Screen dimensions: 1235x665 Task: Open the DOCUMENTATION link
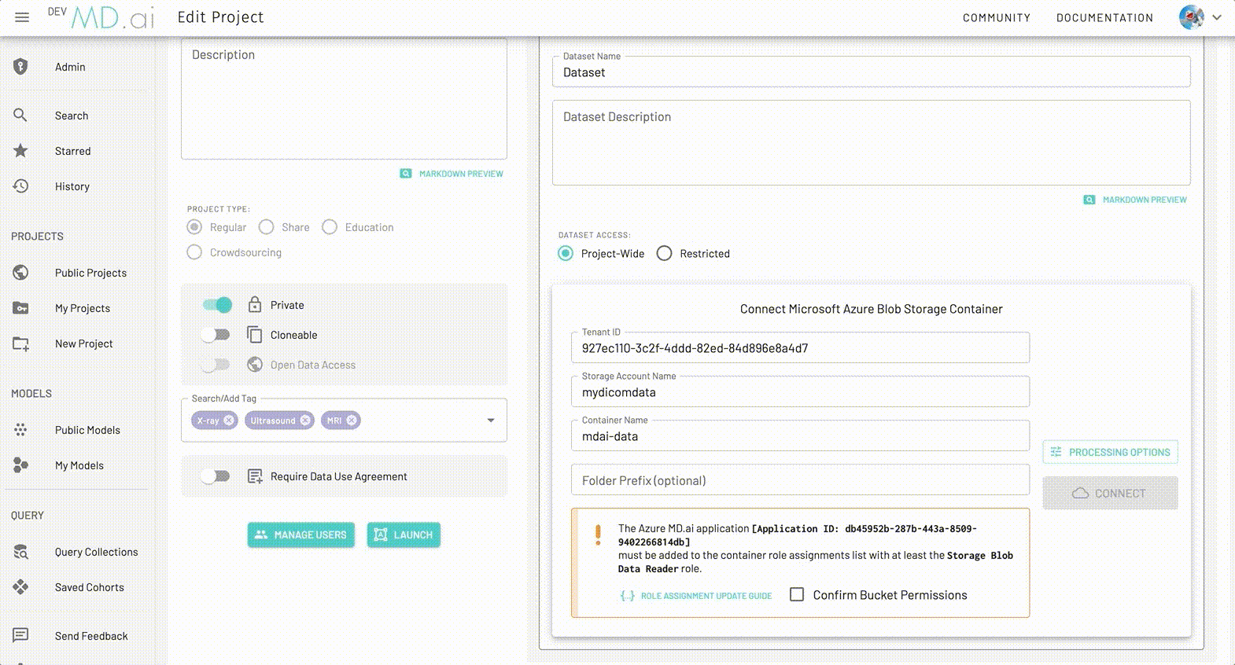point(1104,17)
